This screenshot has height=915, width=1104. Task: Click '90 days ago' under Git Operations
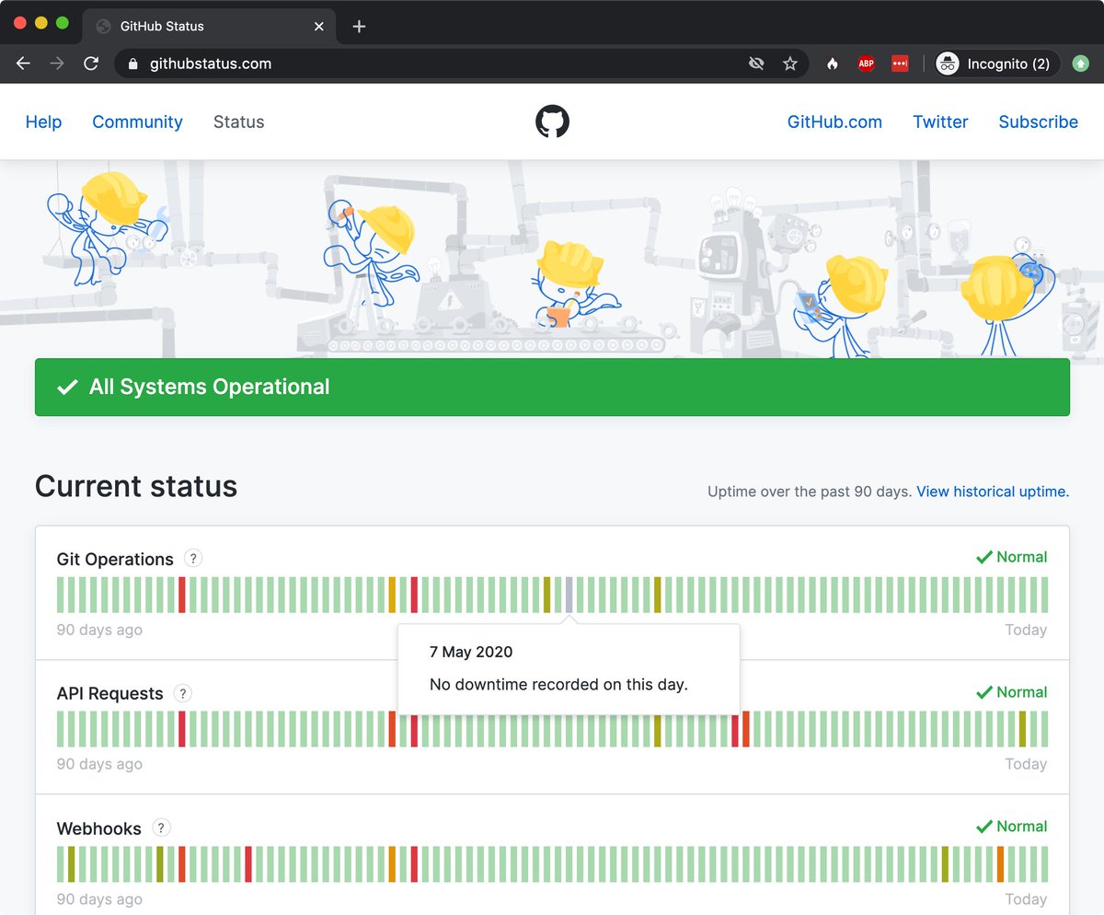99,630
